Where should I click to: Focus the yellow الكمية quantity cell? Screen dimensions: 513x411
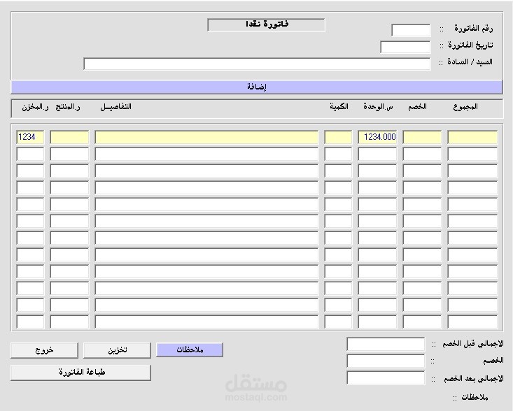point(338,137)
